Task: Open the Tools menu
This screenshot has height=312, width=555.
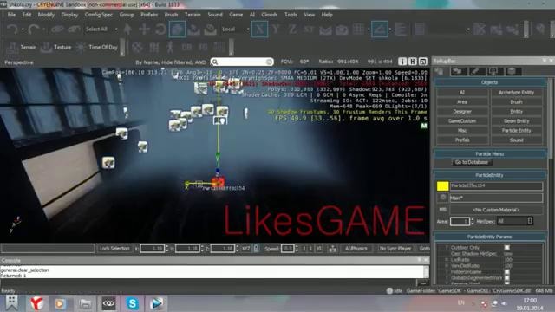Action: pos(291,15)
